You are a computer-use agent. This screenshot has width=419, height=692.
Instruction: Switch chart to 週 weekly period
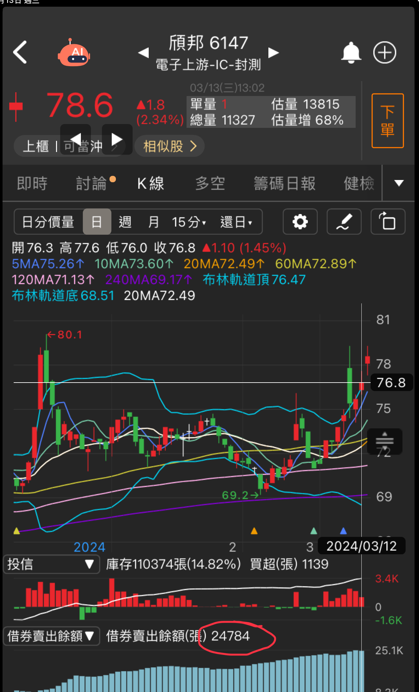tap(125, 222)
